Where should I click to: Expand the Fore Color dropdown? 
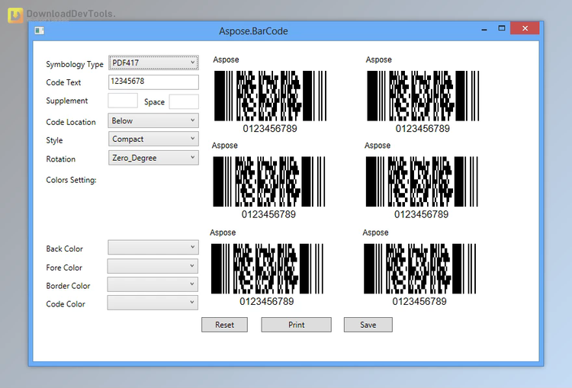click(x=153, y=266)
